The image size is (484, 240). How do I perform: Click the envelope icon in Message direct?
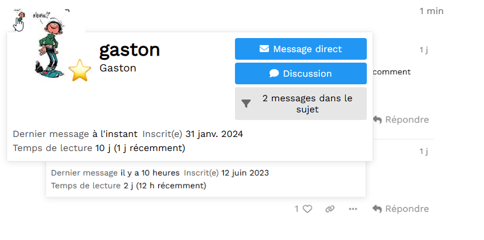coord(264,49)
